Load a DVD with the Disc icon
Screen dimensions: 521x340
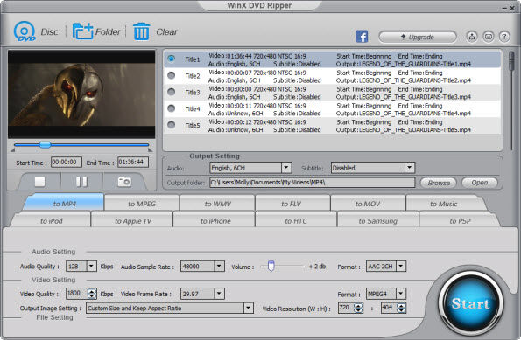(x=25, y=31)
